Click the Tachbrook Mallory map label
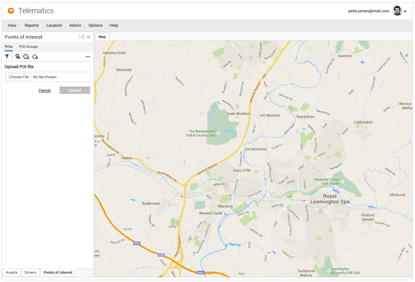415x282 pixels. point(306,273)
